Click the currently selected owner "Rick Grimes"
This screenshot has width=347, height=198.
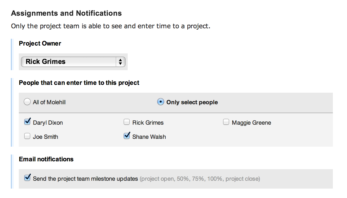[45, 62]
